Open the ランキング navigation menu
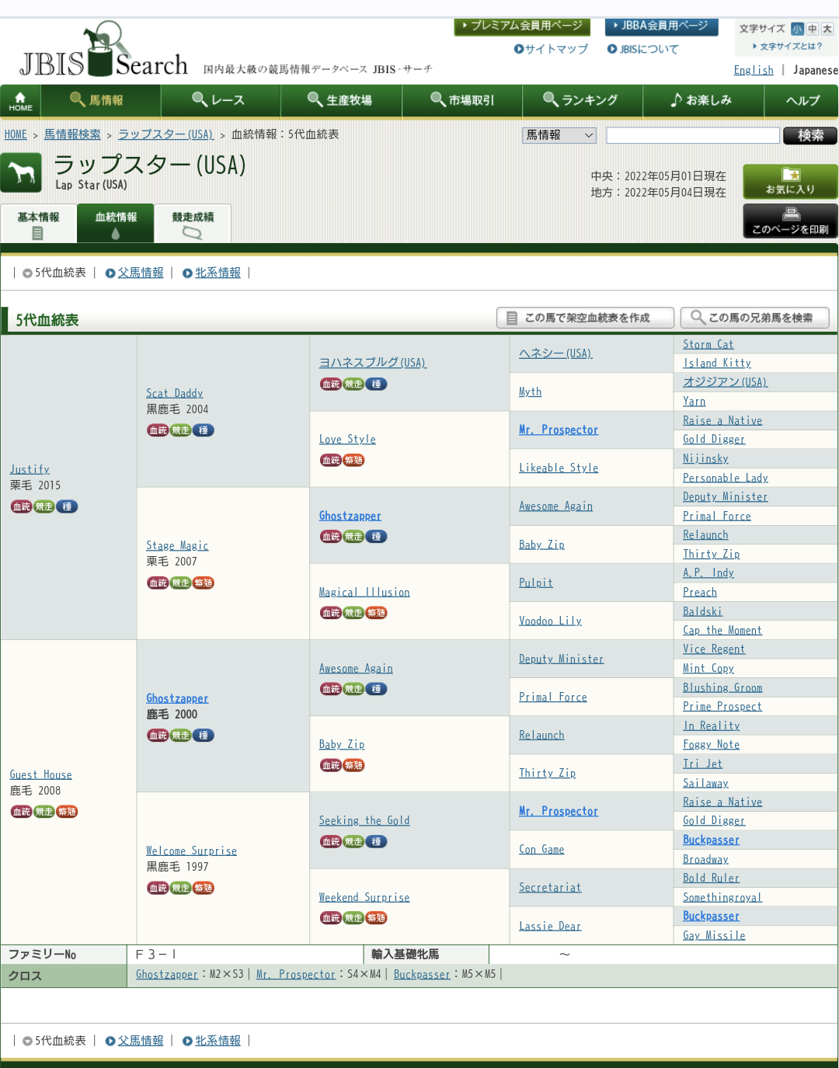This screenshot has width=839, height=1068. click(581, 100)
